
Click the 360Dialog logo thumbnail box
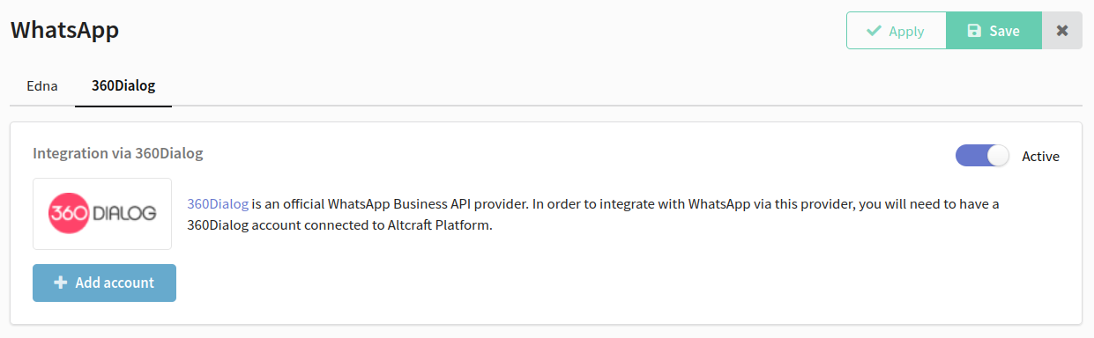102,214
